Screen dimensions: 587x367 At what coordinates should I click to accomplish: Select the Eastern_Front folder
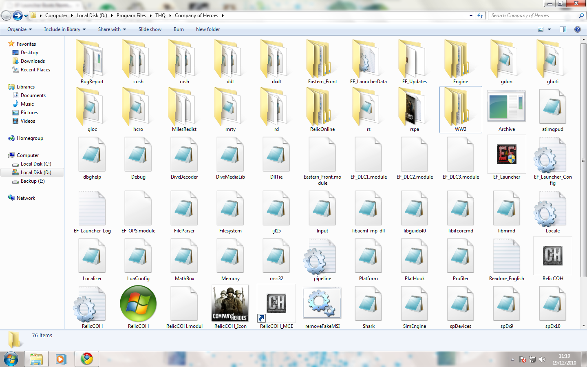[x=322, y=62]
